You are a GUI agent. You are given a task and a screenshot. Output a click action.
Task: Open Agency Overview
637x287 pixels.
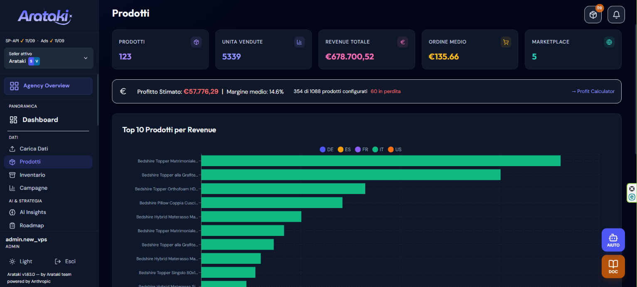pos(48,86)
